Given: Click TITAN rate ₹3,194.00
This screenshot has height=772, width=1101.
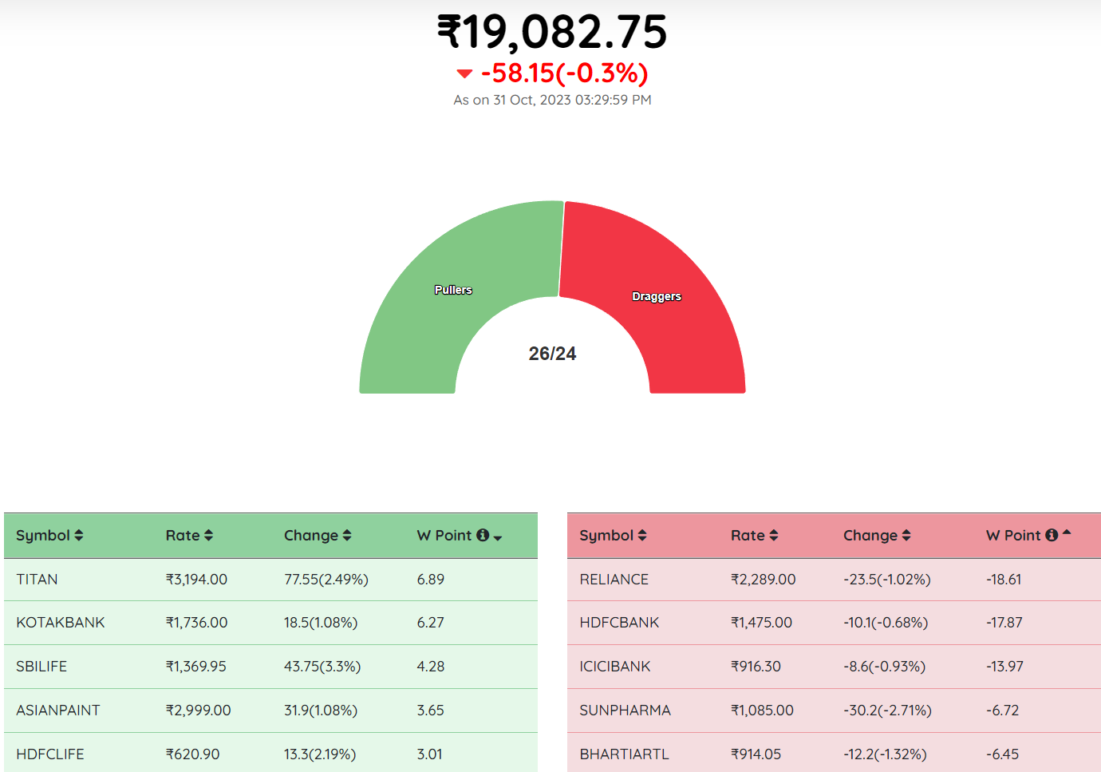Looking at the screenshot, I should pyautogui.click(x=196, y=580).
